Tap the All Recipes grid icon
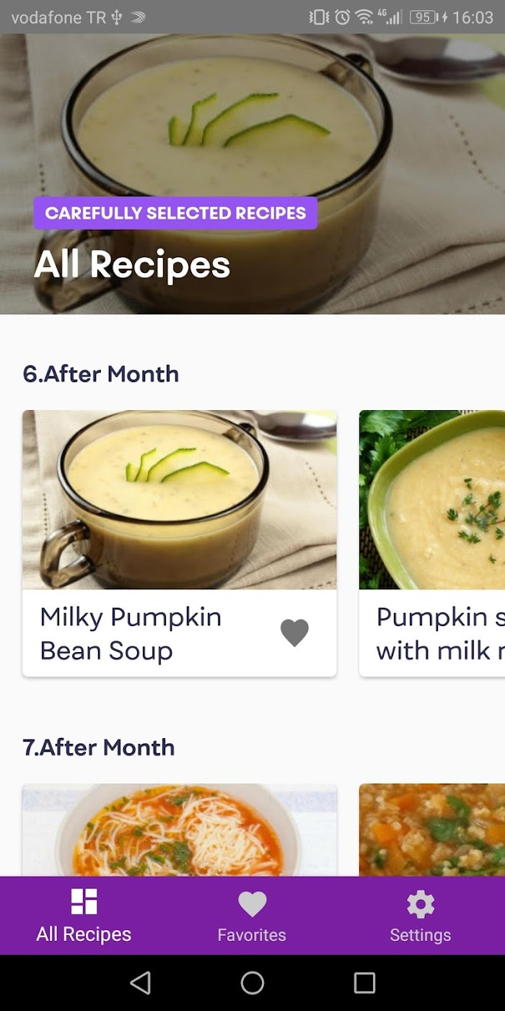 tap(84, 901)
